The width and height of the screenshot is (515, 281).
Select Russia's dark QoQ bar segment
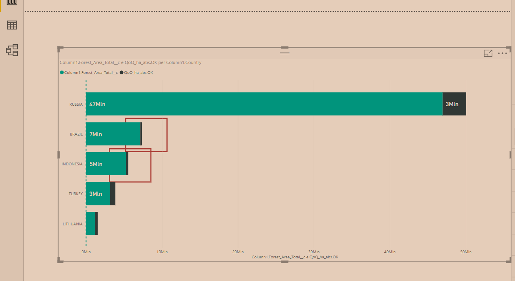[x=454, y=104]
